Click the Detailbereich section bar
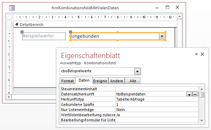The width and height of the screenshot is (211, 130). 95,25
